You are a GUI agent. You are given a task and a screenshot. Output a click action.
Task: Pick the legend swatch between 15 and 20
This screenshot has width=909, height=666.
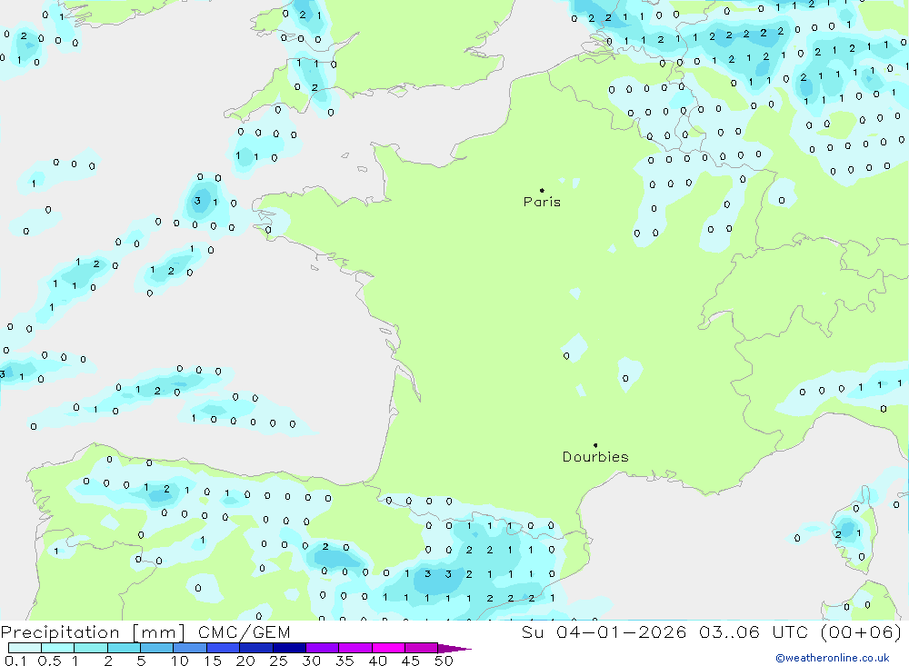(223, 648)
